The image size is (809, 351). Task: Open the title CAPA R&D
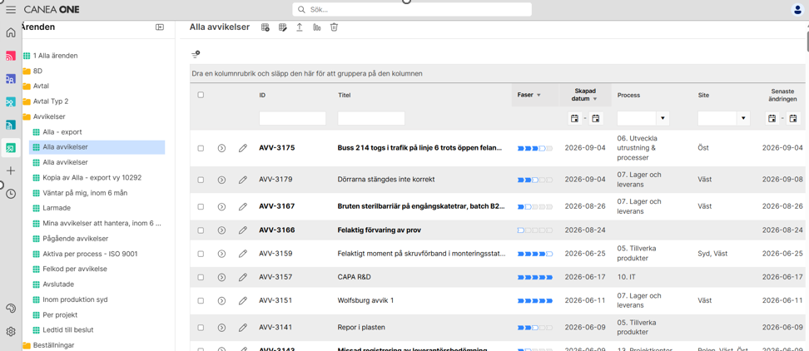(x=355, y=277)
